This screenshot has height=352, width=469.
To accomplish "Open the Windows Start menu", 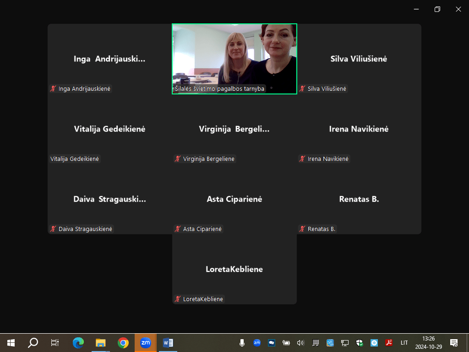I will coord(11,343).
